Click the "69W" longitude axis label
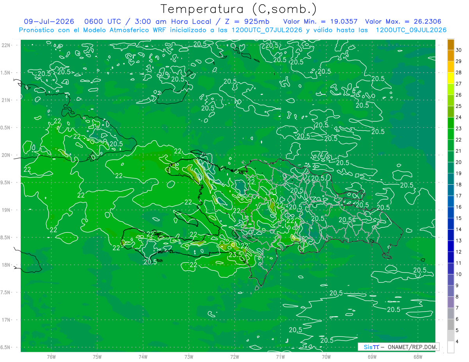The height and width of the screenshot is (362, 469). (x=372, y=357)
